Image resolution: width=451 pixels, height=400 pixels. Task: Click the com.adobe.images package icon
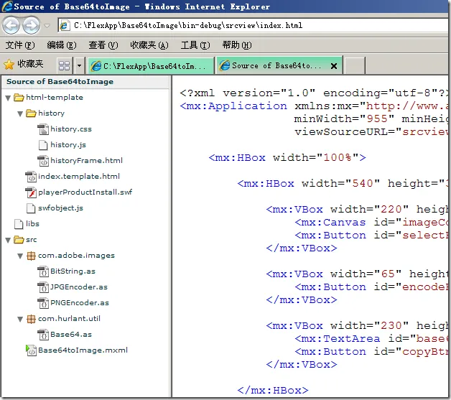click(31, 256)
